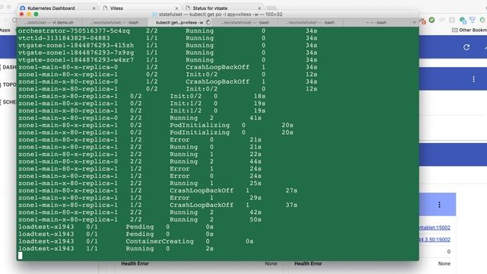Viewport: 487px width, 274px height.
Task: Close the Kubernetes Dashboard browser tab
Action: pos(94,8)
